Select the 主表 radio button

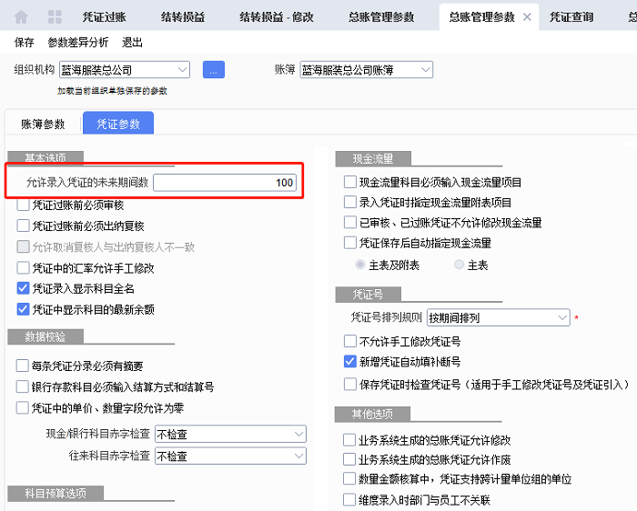coord(459,265)
